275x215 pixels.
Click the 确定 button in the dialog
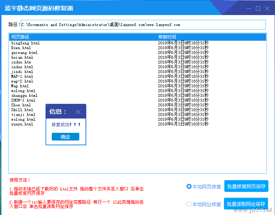click(x=65, y=137)
